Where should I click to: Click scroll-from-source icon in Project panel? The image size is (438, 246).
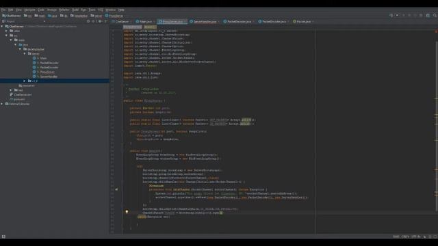(x=88, y=21)
